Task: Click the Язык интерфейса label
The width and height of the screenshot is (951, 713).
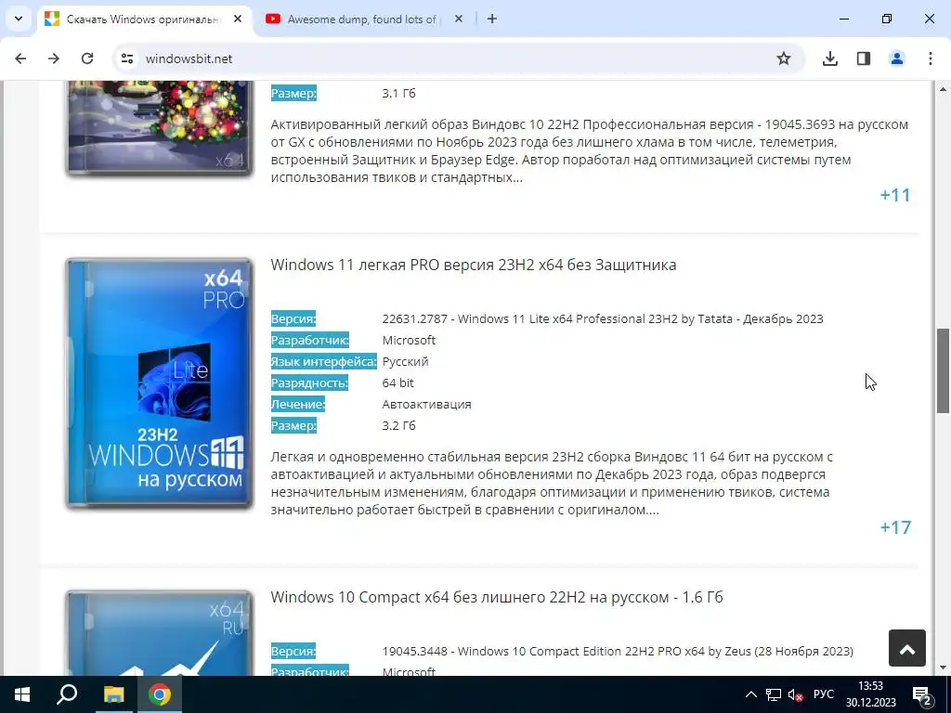Action: [323, 362]
